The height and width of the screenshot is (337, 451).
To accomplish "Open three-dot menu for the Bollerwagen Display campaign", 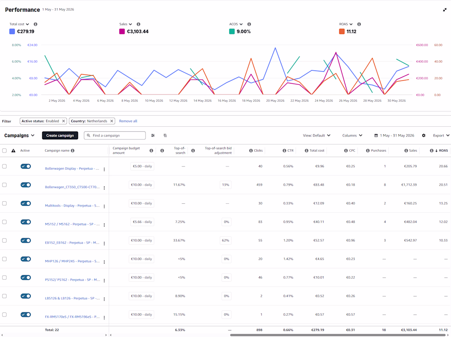I will [x=104, y=169].
